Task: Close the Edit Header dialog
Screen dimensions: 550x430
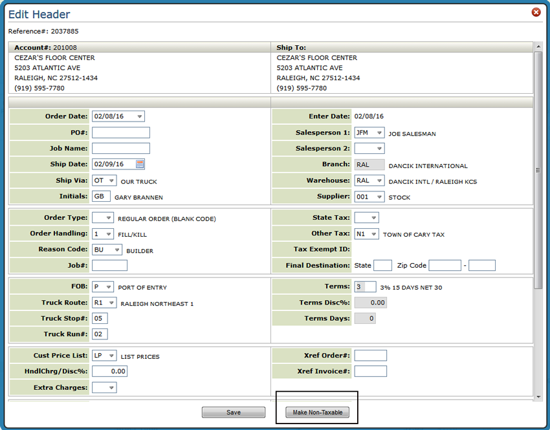Action: coord(536,12)
